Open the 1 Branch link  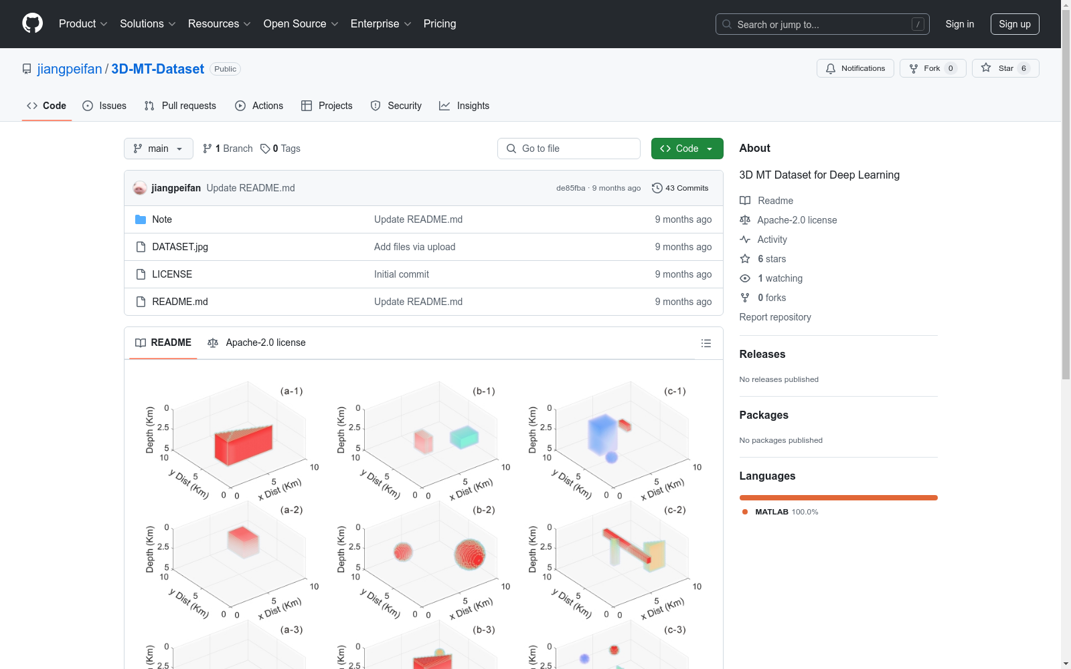228,149
